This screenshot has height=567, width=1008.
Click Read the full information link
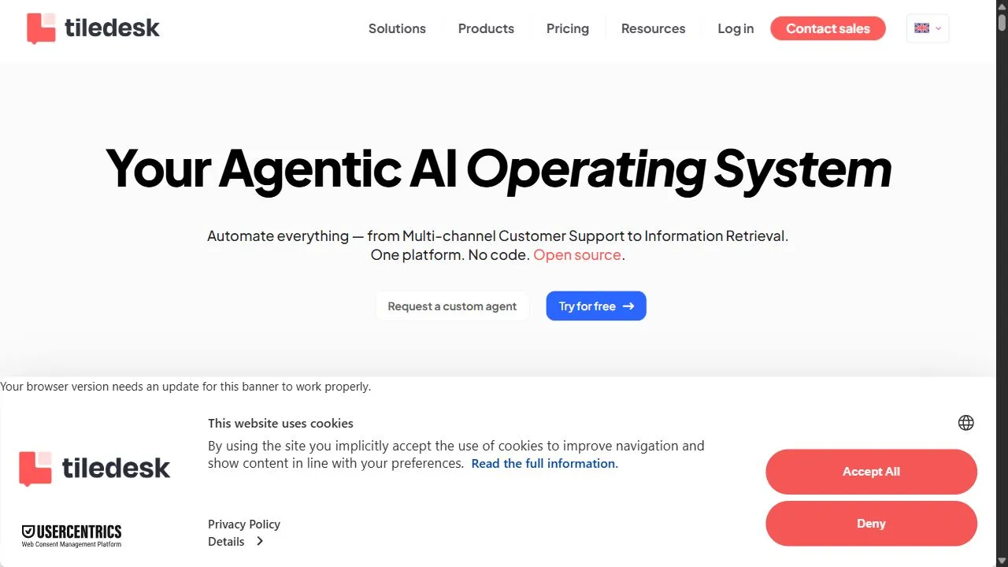tap(543, 464)
